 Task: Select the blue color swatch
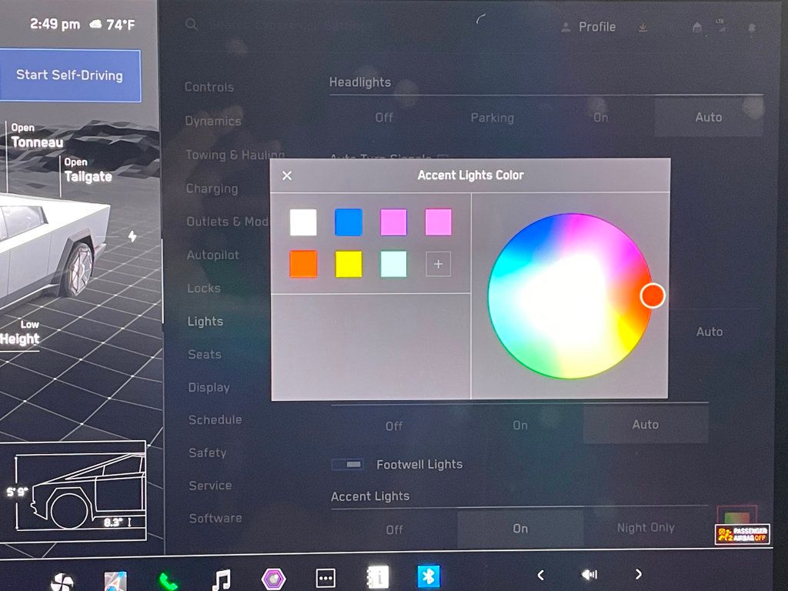coord(349,222)
